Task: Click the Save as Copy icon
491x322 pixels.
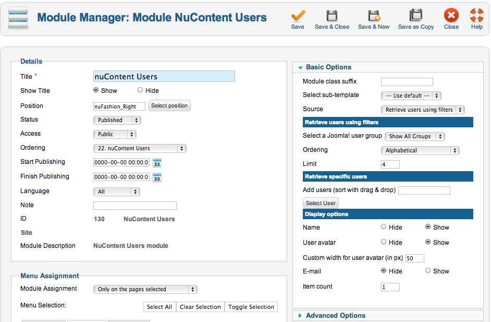Action: (x=416, y=15)
